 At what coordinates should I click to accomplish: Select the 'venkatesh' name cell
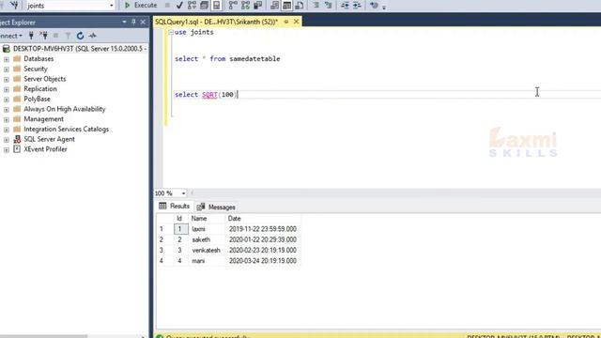207,251
